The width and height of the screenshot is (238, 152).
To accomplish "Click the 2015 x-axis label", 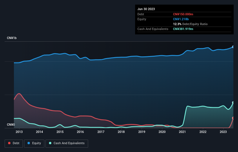I will coord(60,132).
